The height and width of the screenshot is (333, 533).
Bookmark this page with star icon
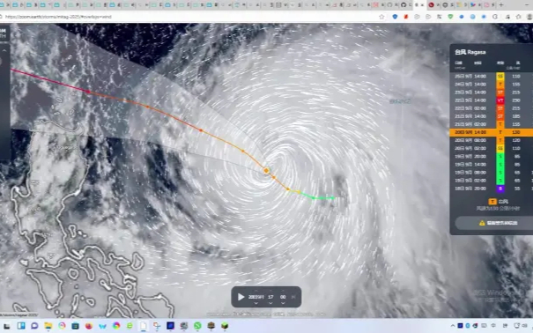(x=381, y=17)
